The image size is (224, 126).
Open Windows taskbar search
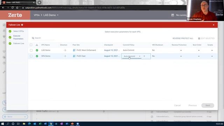(8, 124)
